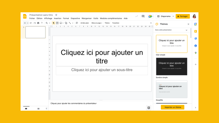Open the comment history icon

click(143, 16)
